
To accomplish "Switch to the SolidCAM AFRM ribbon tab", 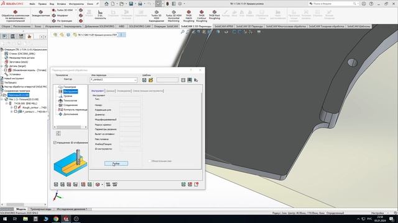I will click(x=224, y=26).
